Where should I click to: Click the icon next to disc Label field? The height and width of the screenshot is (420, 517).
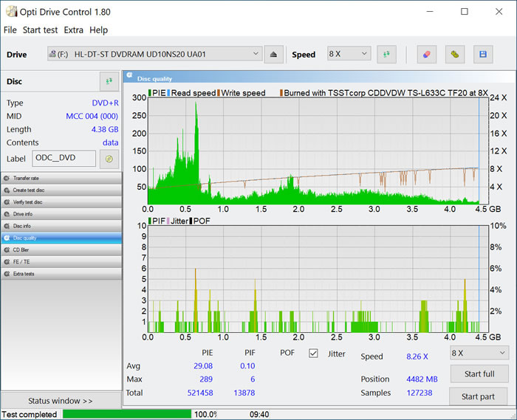tap(109, 159)
